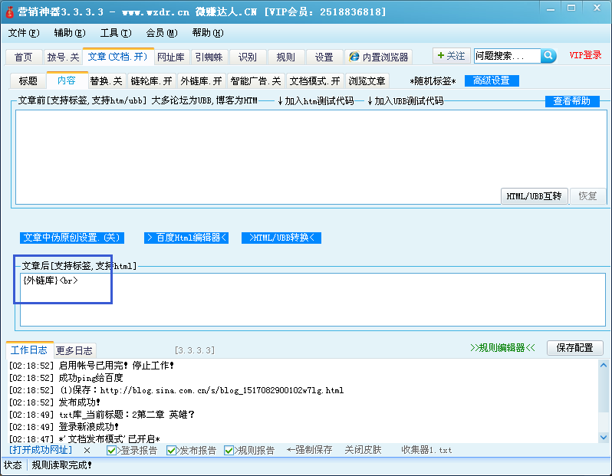612x476 pixels.
Task: Click the app logo in title bar
Action: [x=10, y=12]
